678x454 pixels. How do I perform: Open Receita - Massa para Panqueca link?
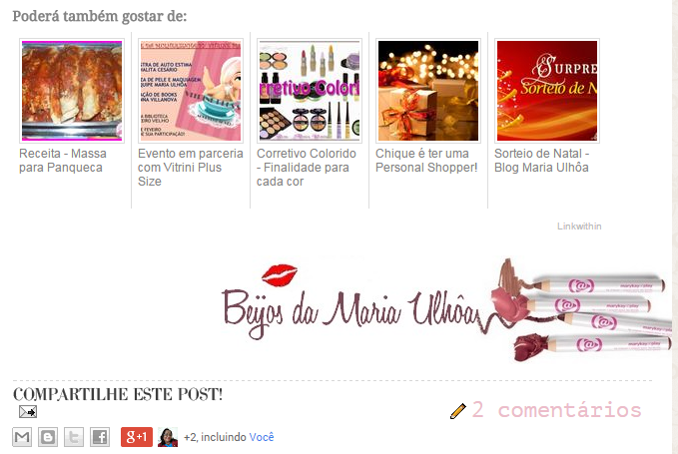[63, 161]
